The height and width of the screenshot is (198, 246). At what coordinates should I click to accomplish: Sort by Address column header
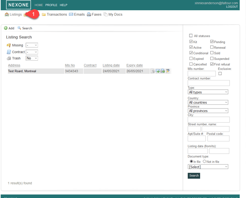14,65
